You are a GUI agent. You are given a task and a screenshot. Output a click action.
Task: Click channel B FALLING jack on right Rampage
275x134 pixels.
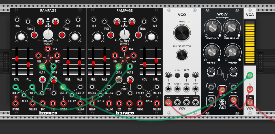click(157, 103)
